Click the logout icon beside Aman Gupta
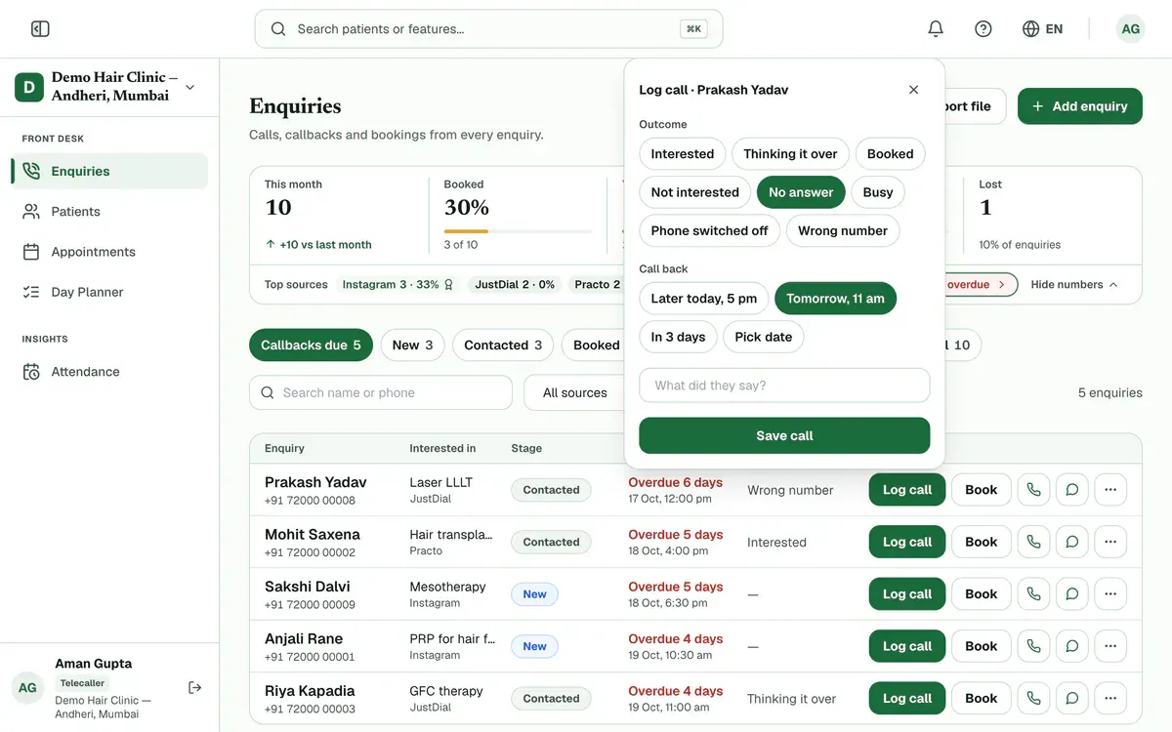Viewport: 1172px width, 732px height. pyautogui.click(x=195, y=688)
